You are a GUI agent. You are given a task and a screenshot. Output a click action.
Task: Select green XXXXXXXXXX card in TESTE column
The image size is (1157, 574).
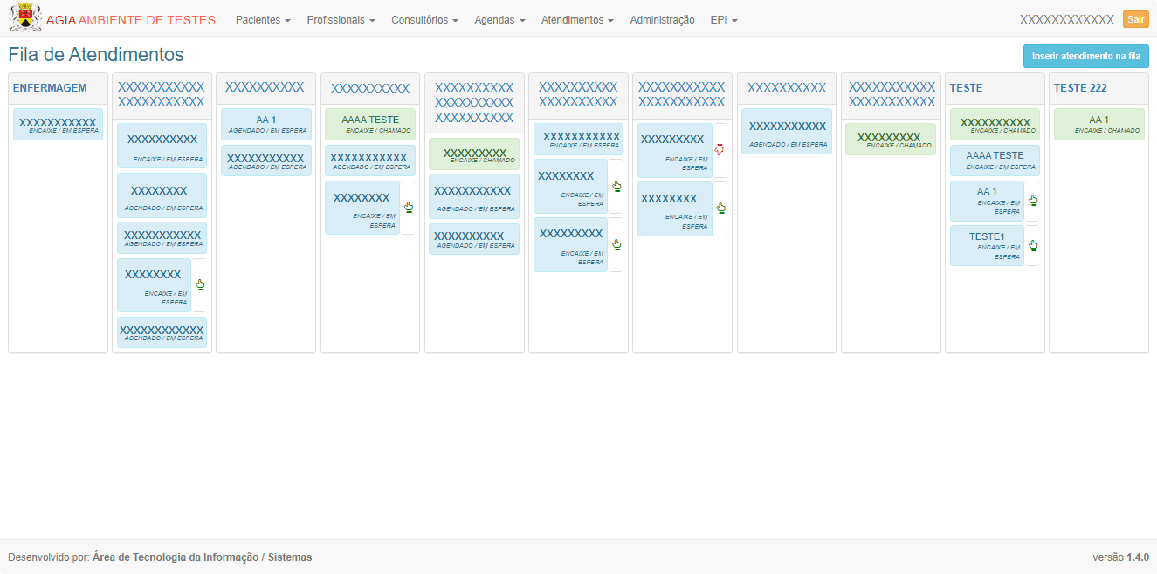[x=995, y=125]
